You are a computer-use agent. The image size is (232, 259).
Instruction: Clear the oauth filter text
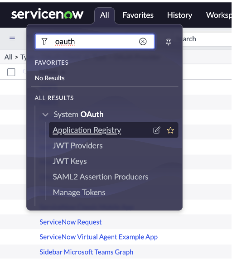tap(143, 42)
